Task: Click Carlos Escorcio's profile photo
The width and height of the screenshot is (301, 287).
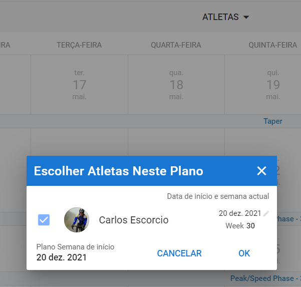Action: point(77,220)
